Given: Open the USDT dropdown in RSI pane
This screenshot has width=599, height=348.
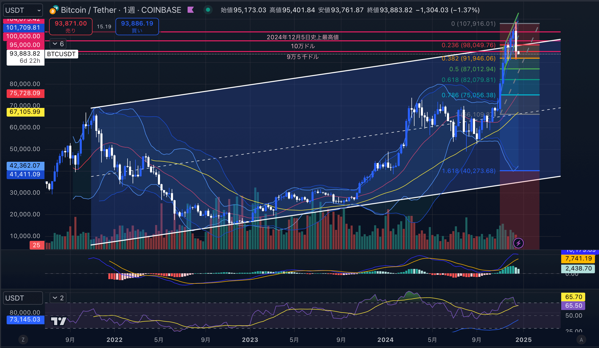Looking at the screenshot, I should pos(23,298).
